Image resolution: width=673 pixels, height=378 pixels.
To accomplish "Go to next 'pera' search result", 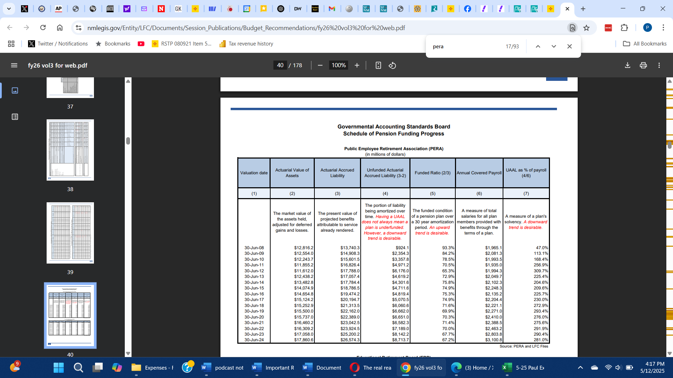I will pos(553,47).
